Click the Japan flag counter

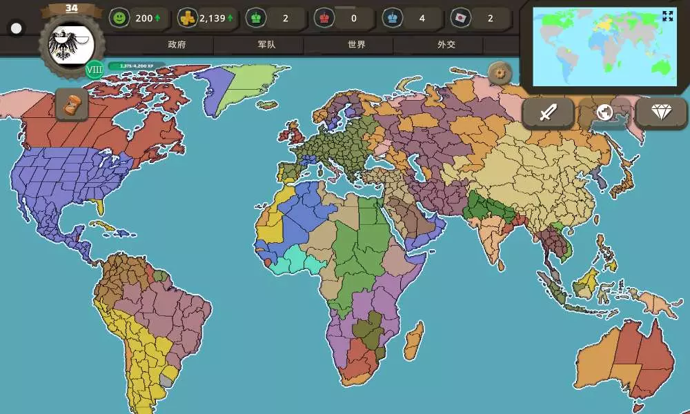[460, 19]
